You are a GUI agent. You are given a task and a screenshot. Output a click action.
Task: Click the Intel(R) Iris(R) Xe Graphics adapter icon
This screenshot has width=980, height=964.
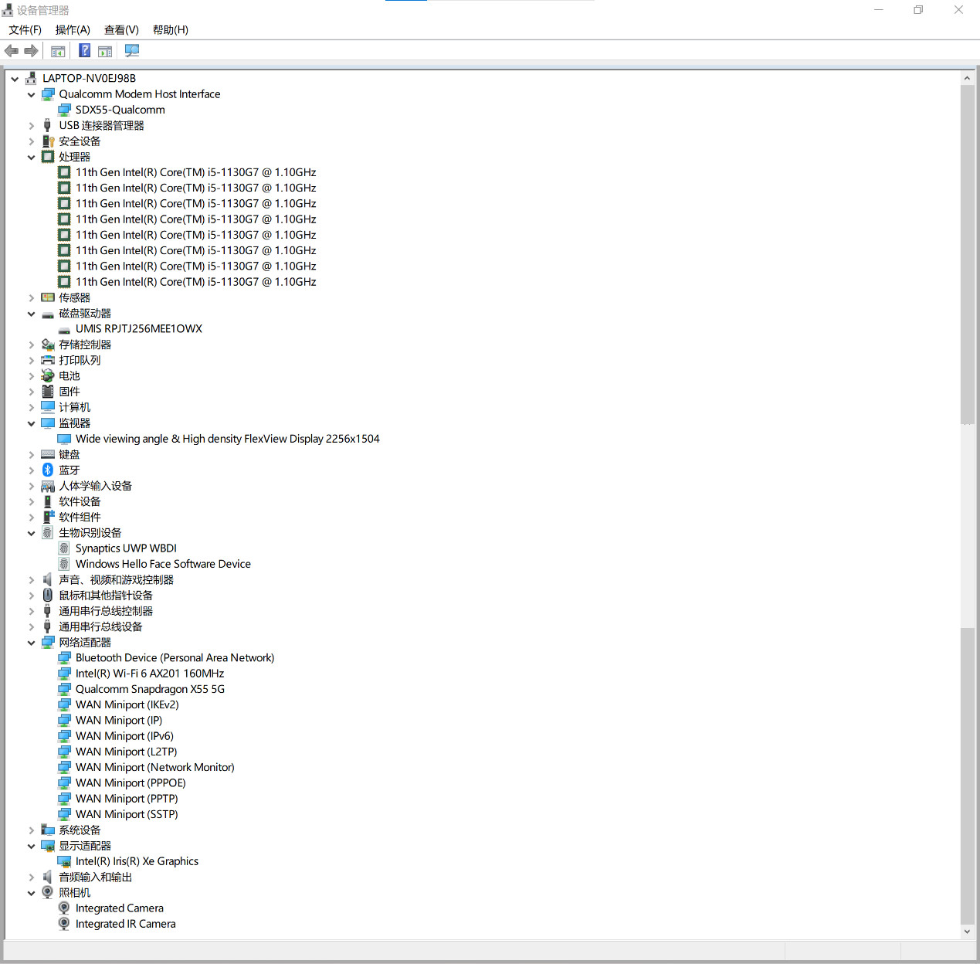[64, 861]
